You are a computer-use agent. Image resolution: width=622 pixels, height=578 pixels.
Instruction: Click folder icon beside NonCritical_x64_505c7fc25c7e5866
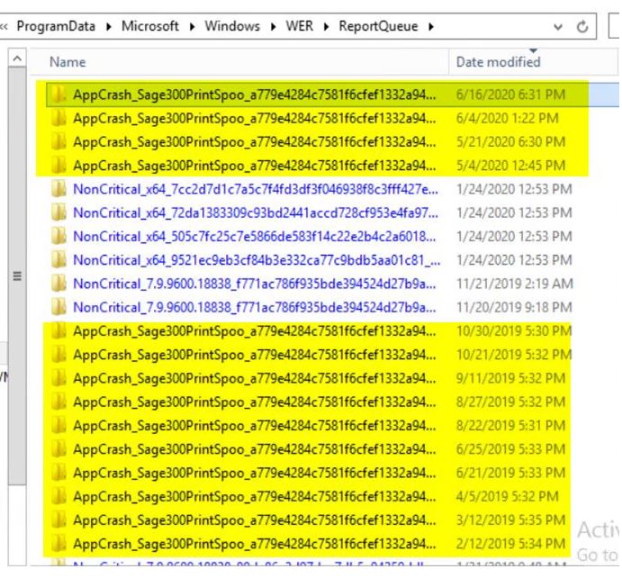pos(59,237)
